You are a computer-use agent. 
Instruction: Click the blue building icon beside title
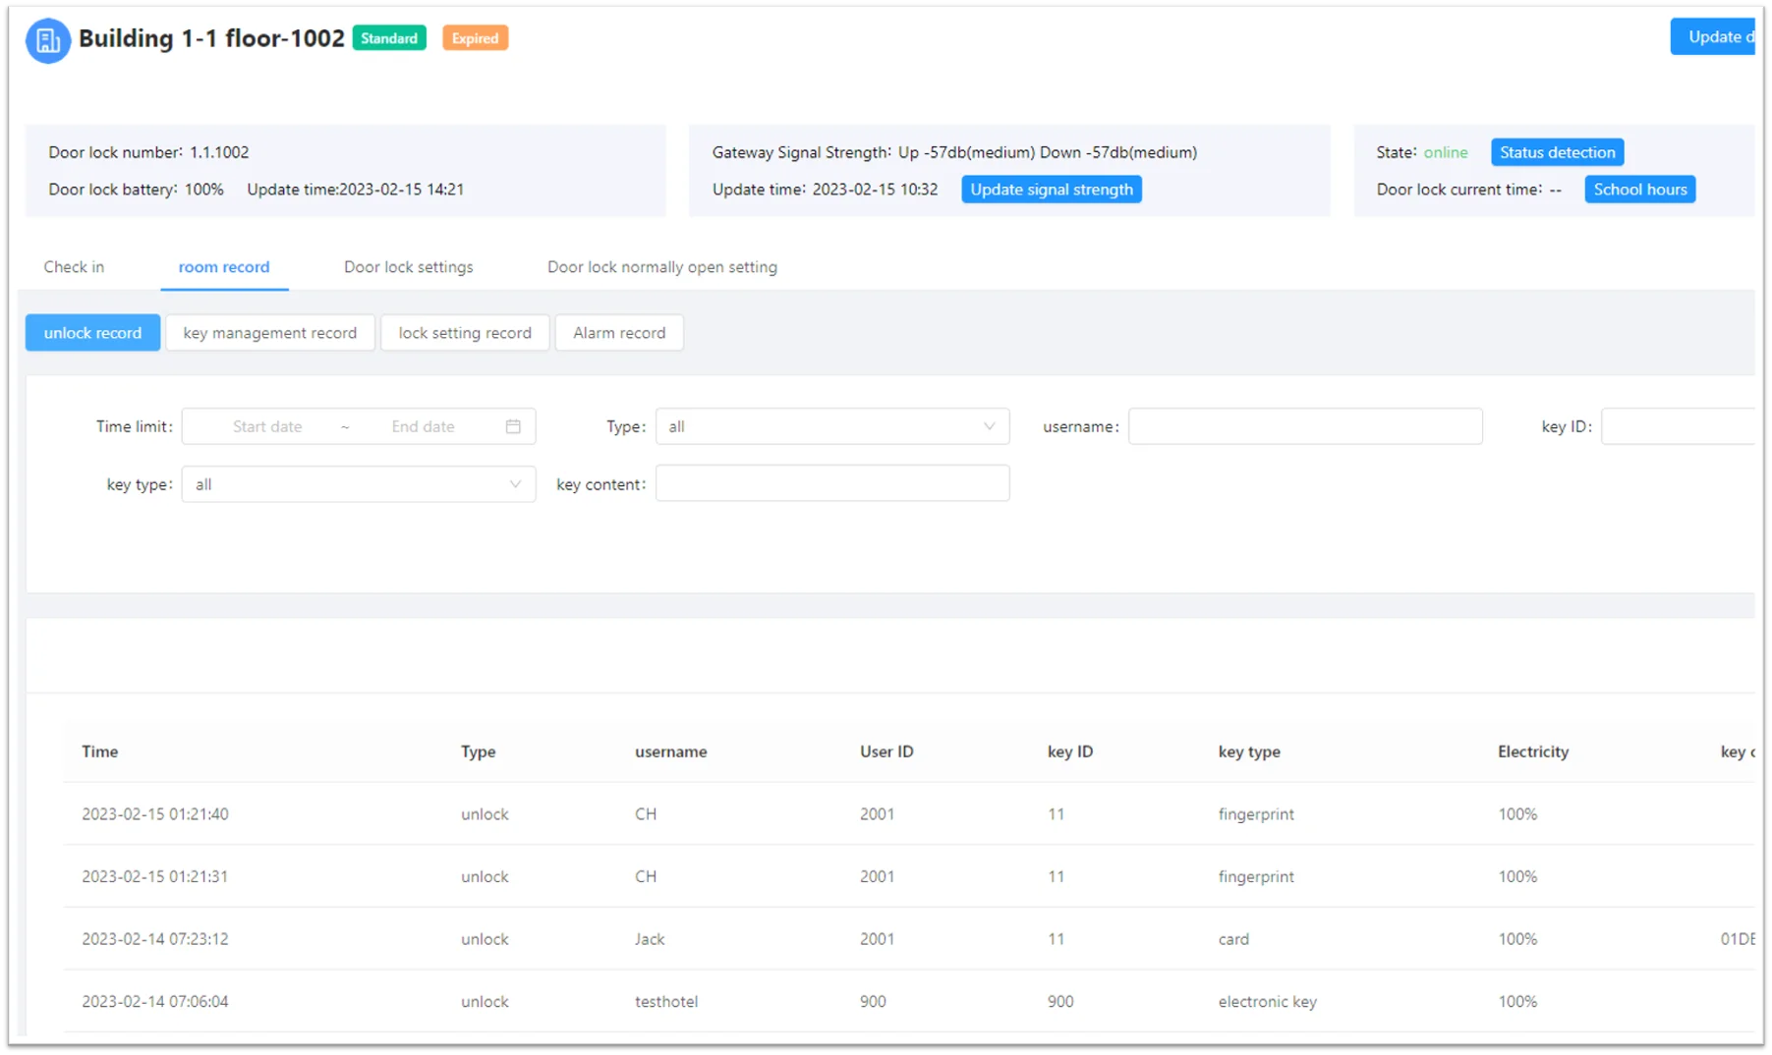(x=47, y=40)
